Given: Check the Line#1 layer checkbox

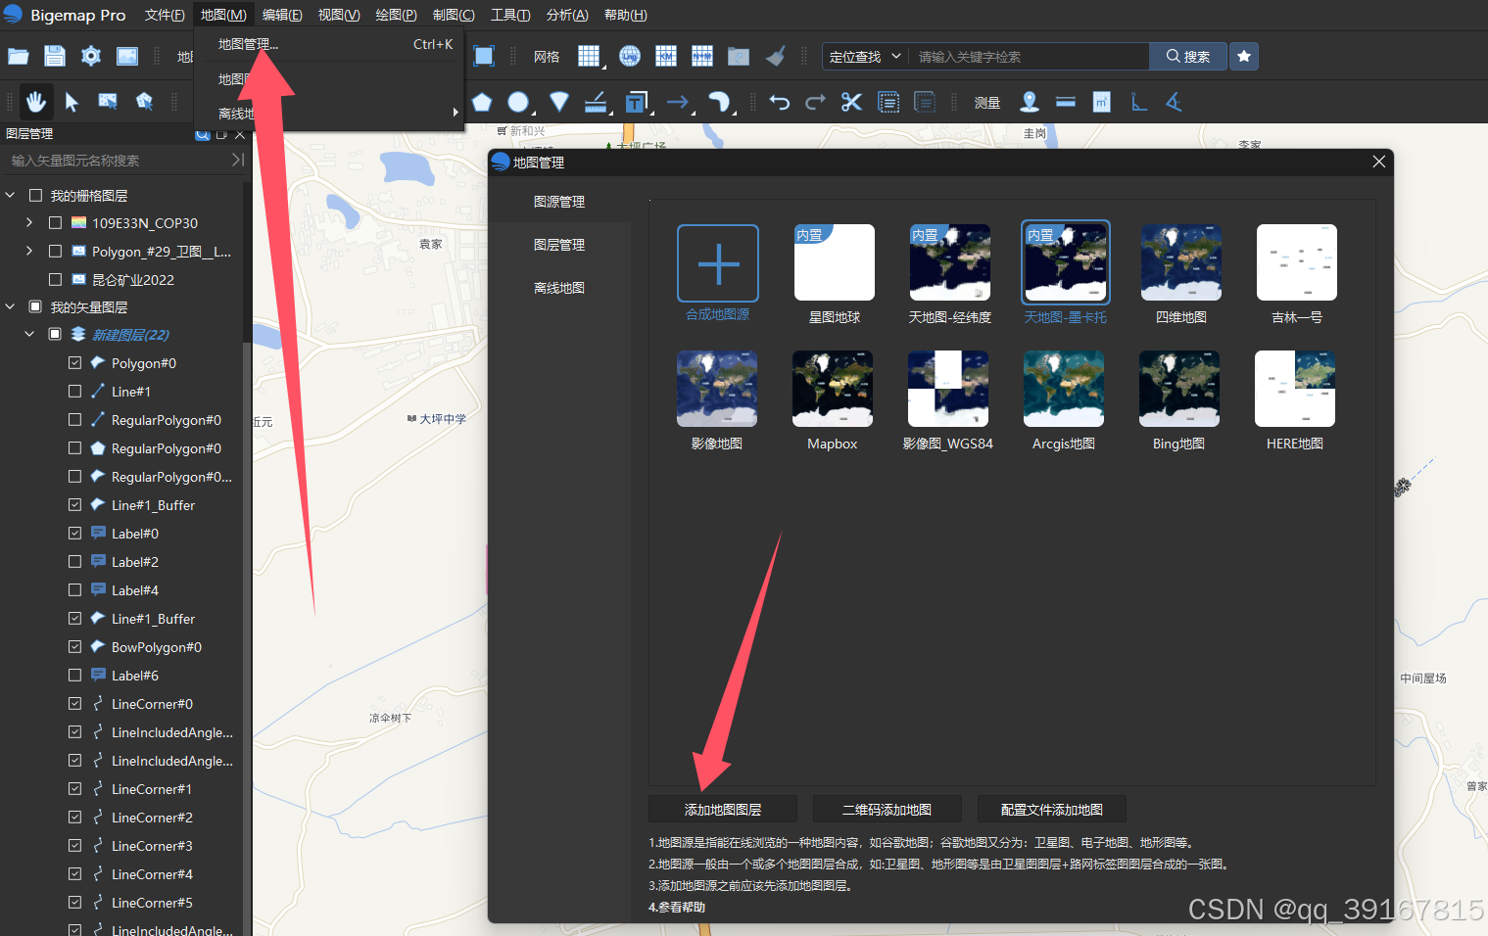Looking at the screenshot, I should (74, 391).
